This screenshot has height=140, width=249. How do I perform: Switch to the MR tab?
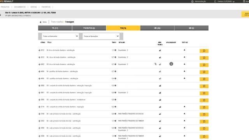pyautogui.click(x=157, y=28)
